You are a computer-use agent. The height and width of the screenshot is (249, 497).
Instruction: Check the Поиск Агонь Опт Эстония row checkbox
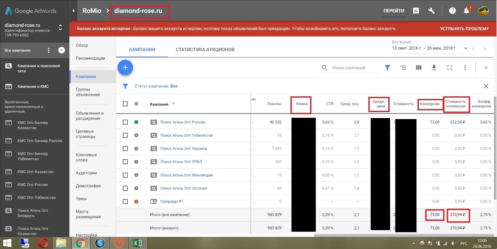pyautogui.click(x=125, y=188)
